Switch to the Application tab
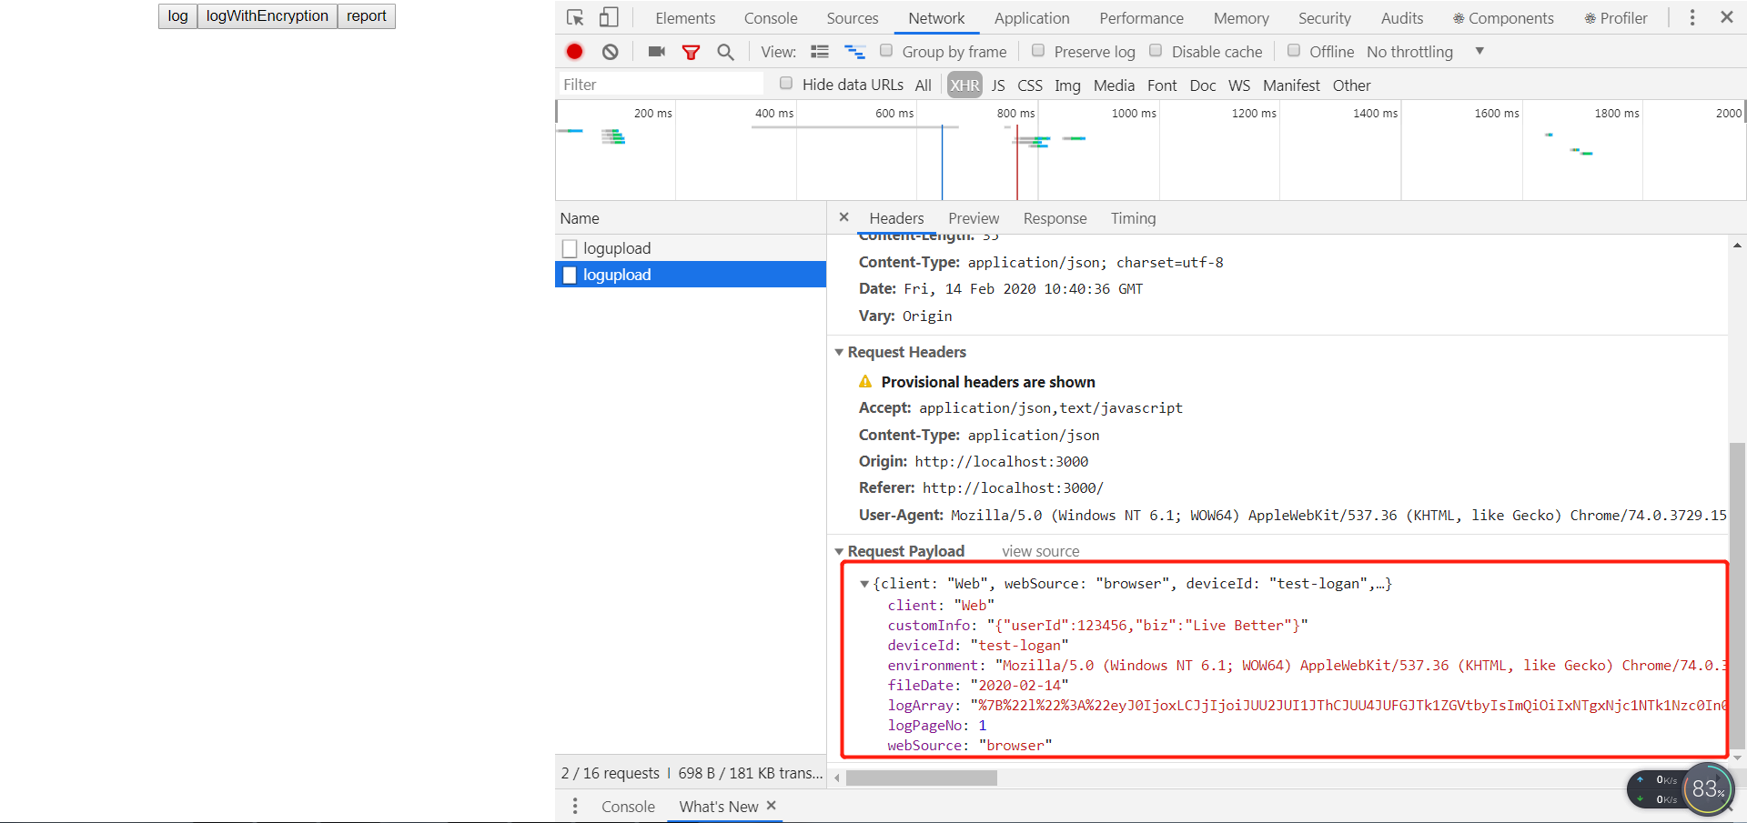The width and height of the screenshot is (1747, 823). coord(1032,18)
